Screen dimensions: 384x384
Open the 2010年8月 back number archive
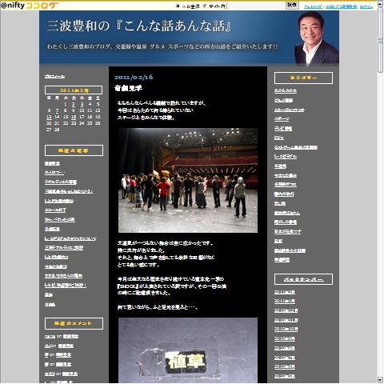285,348
